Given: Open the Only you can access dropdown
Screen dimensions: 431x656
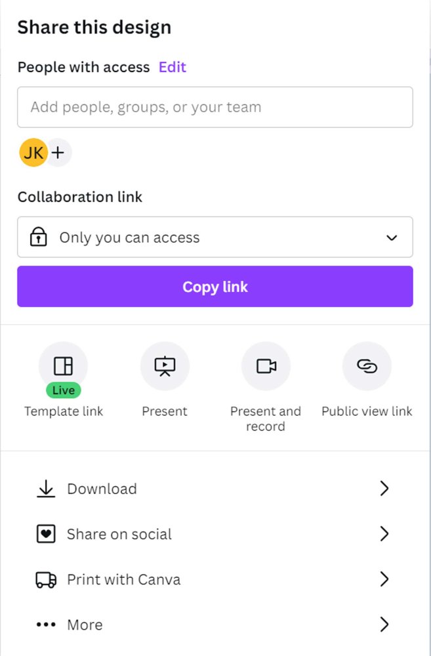Looking at the screenshot, I should [x=215, y=237].
